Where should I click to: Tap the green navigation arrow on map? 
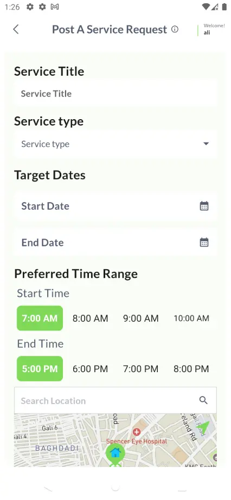coord(203,427)
